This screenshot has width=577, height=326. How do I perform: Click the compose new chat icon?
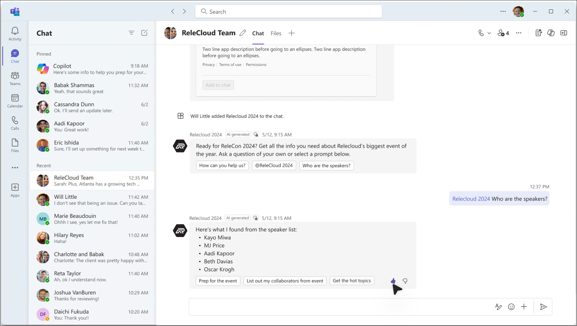[x=144, y=33]
